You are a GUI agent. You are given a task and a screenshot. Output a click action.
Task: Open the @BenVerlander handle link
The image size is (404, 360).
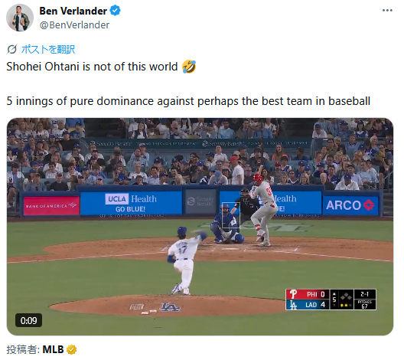pyautogui.click(x=74, y=25)
